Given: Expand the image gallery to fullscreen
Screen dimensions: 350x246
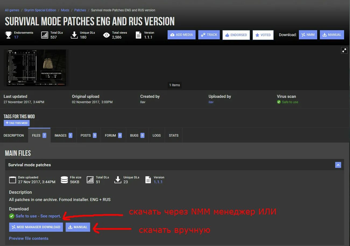Looking at the screenshot, I should (344, 50).
